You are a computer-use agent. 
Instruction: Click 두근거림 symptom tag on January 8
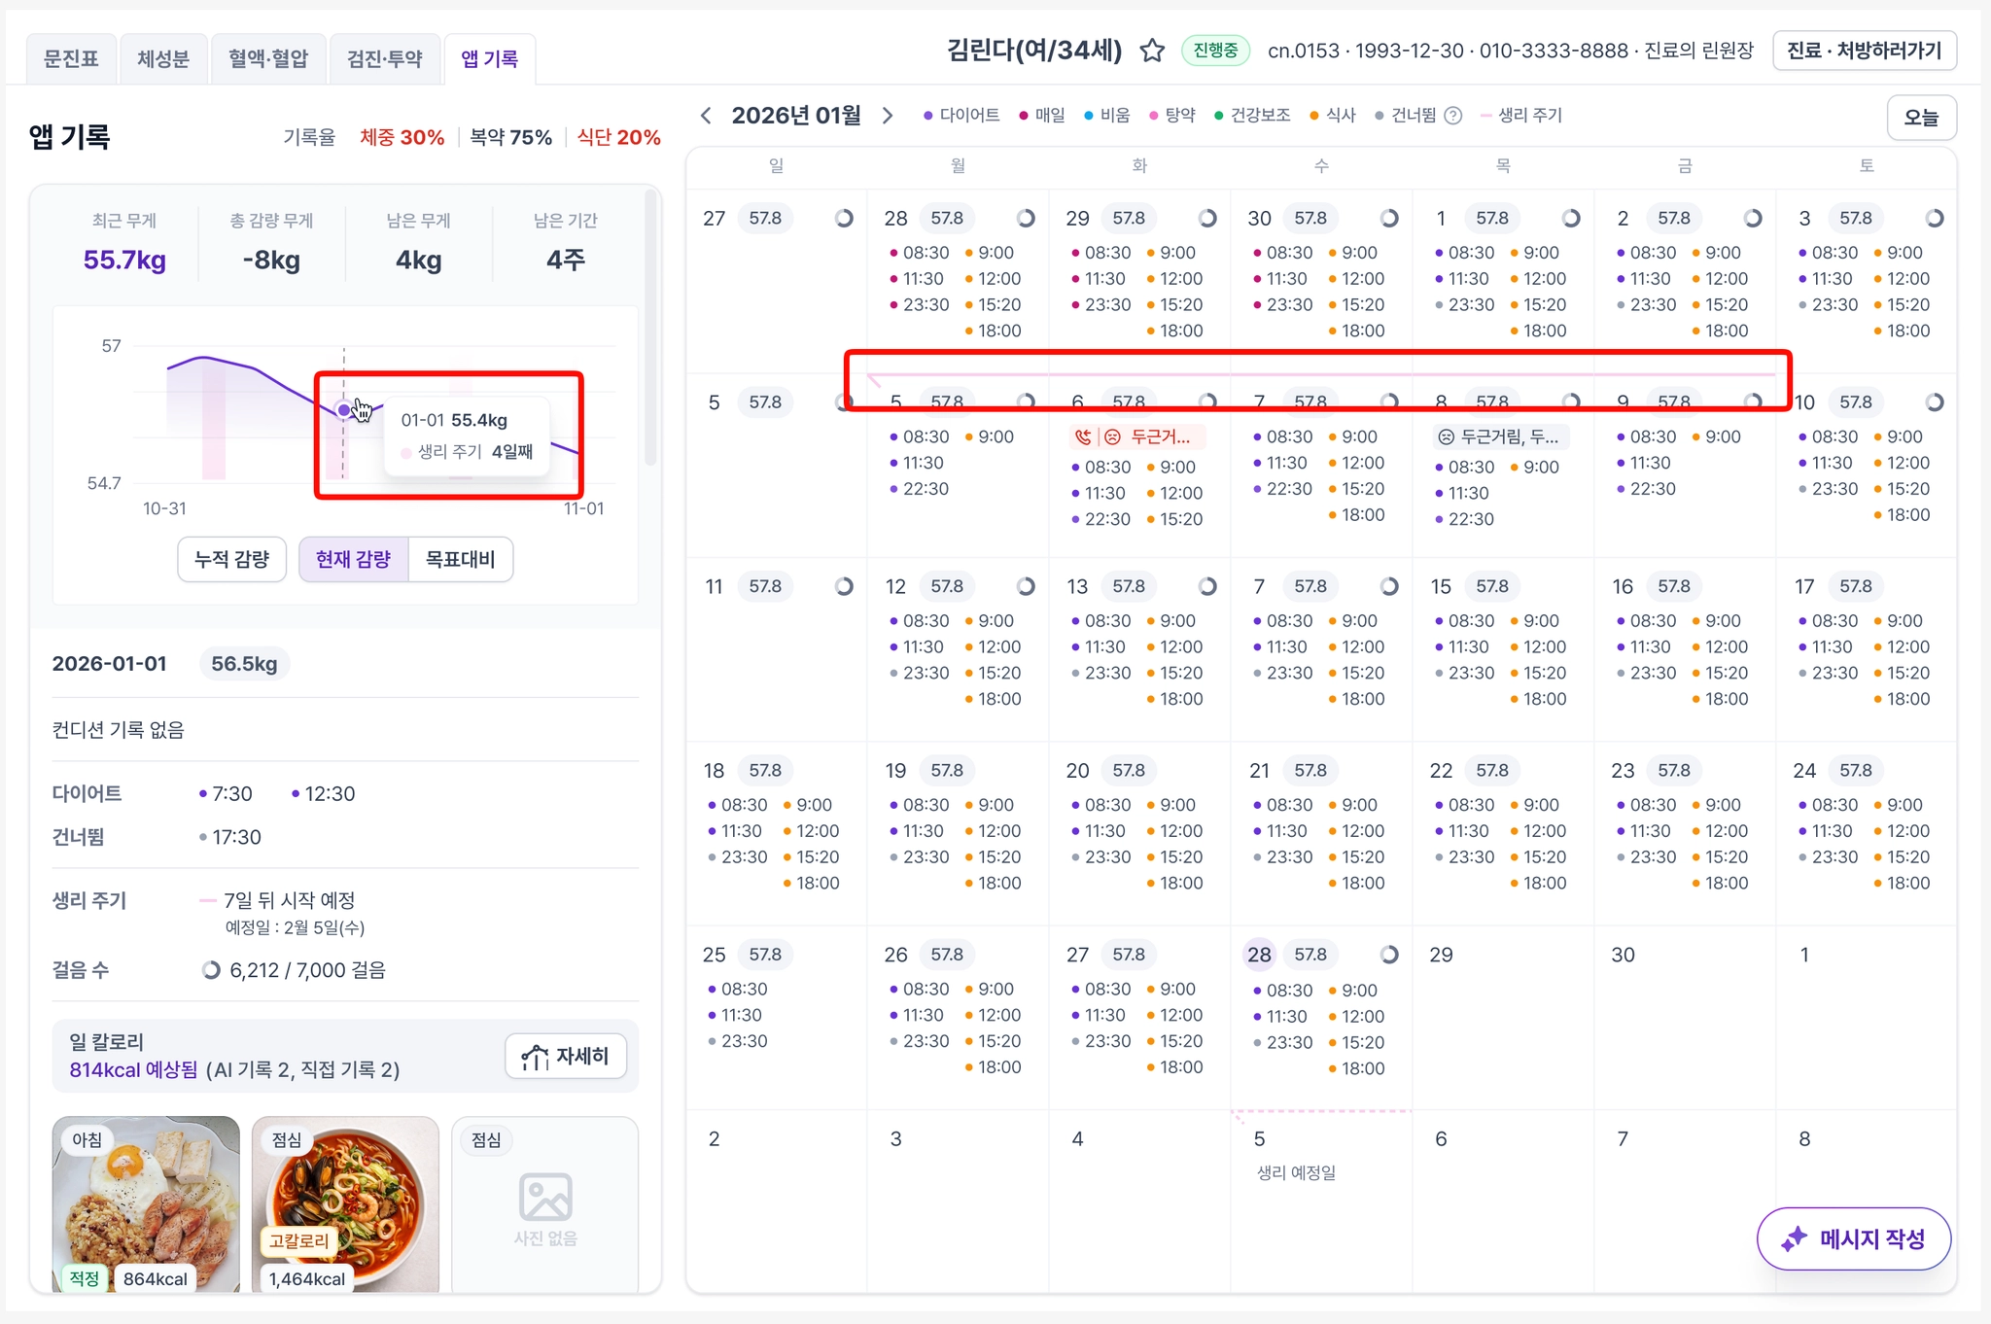[1500, 437]
